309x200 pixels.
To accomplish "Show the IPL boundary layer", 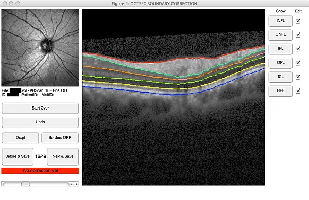I will 281,49.
